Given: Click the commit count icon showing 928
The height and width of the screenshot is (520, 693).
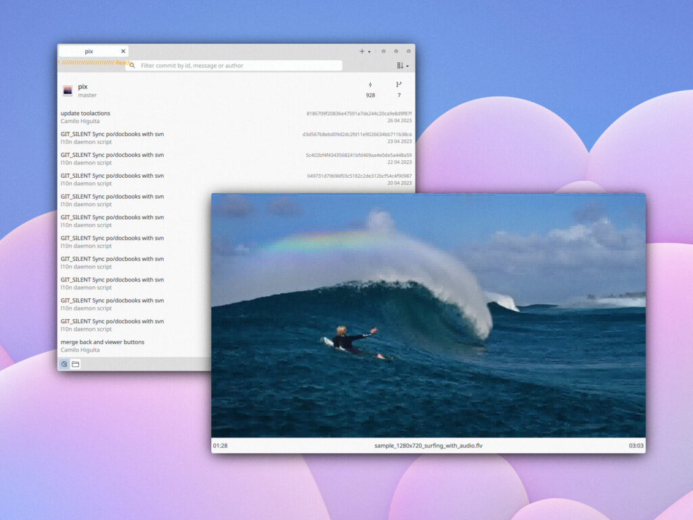Looking at the screenshot, I should pyautogui.click(x=370, y=91).
